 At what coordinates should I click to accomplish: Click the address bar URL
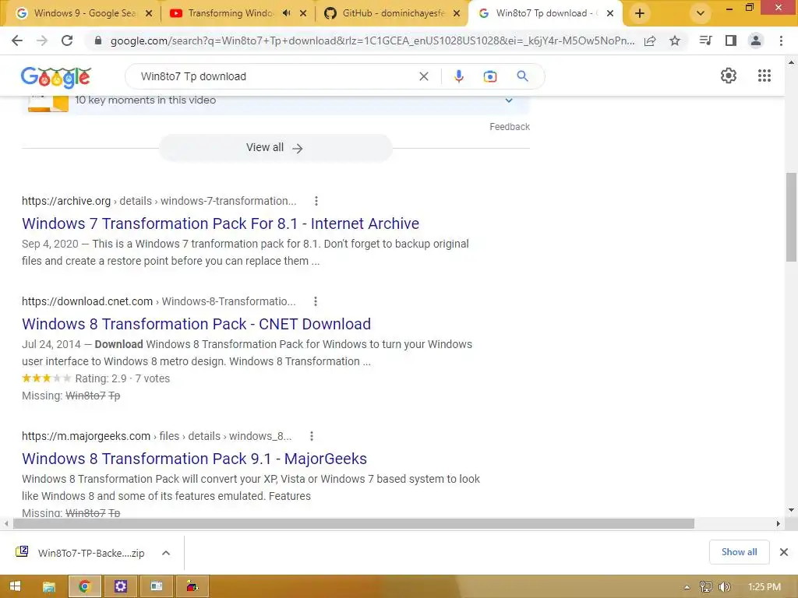(372, 40)
